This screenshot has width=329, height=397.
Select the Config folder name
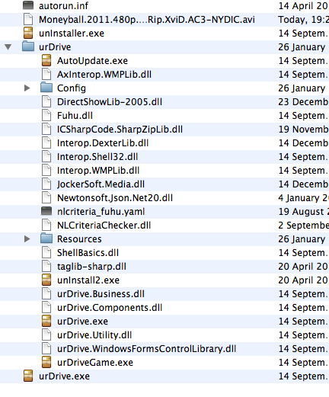[x=72, y=88]
